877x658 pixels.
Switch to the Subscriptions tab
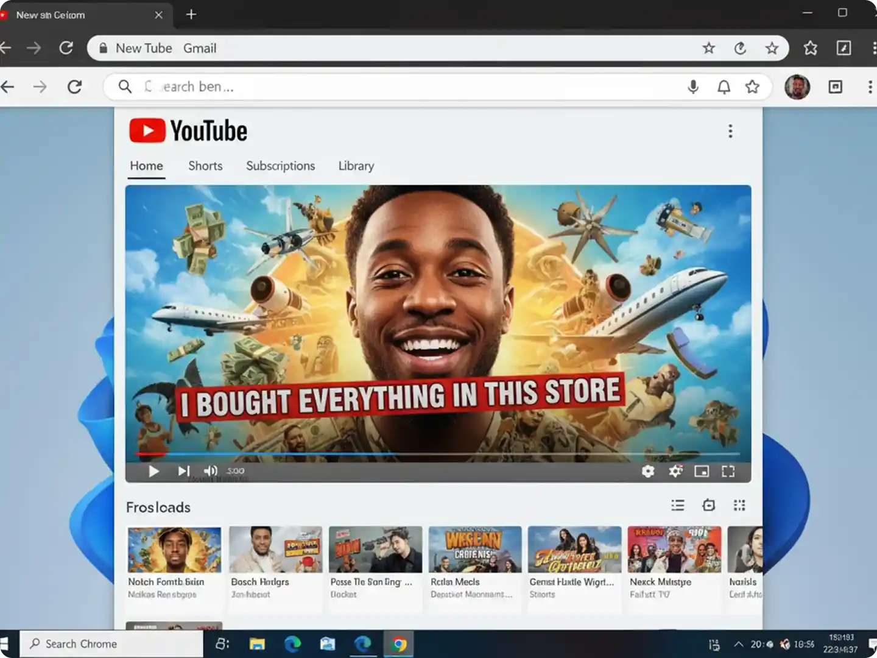coord(280,166)
